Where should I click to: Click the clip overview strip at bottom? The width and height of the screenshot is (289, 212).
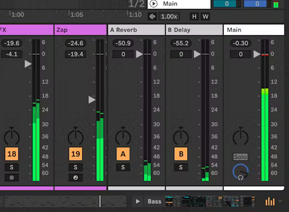coord(65,202)
